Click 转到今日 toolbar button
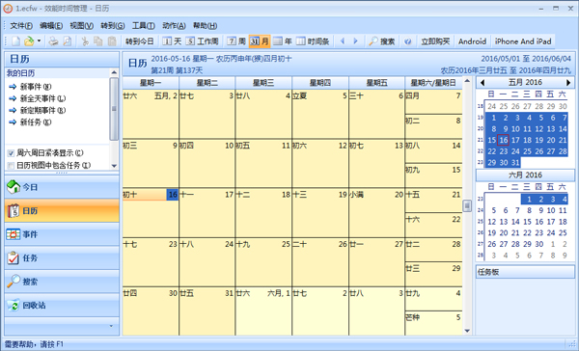Screen dimensions: 579x351 pos(139,41)
